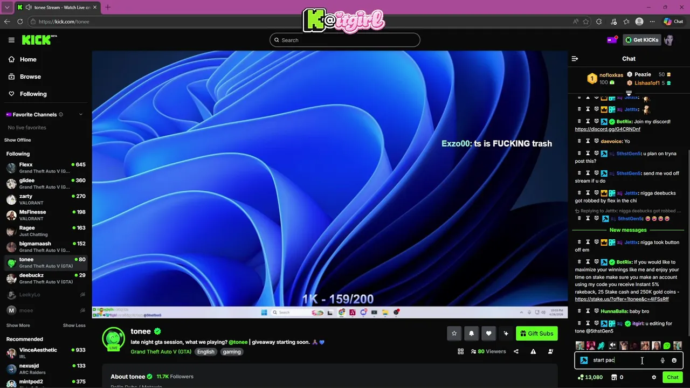
Task: Click green emote in quick emote row
Action: click(667, 345)
